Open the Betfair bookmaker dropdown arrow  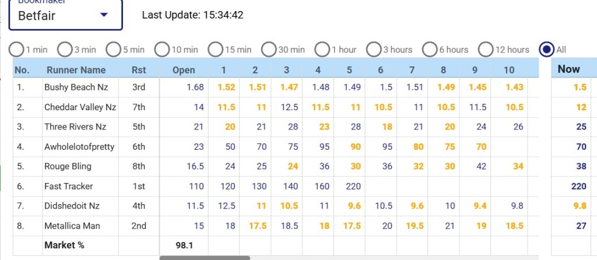tap(104, 15)
